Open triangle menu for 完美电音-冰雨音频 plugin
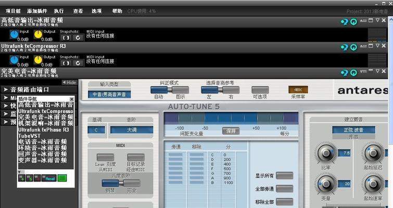This screenshot has height=208, width=393. point(377,71)
